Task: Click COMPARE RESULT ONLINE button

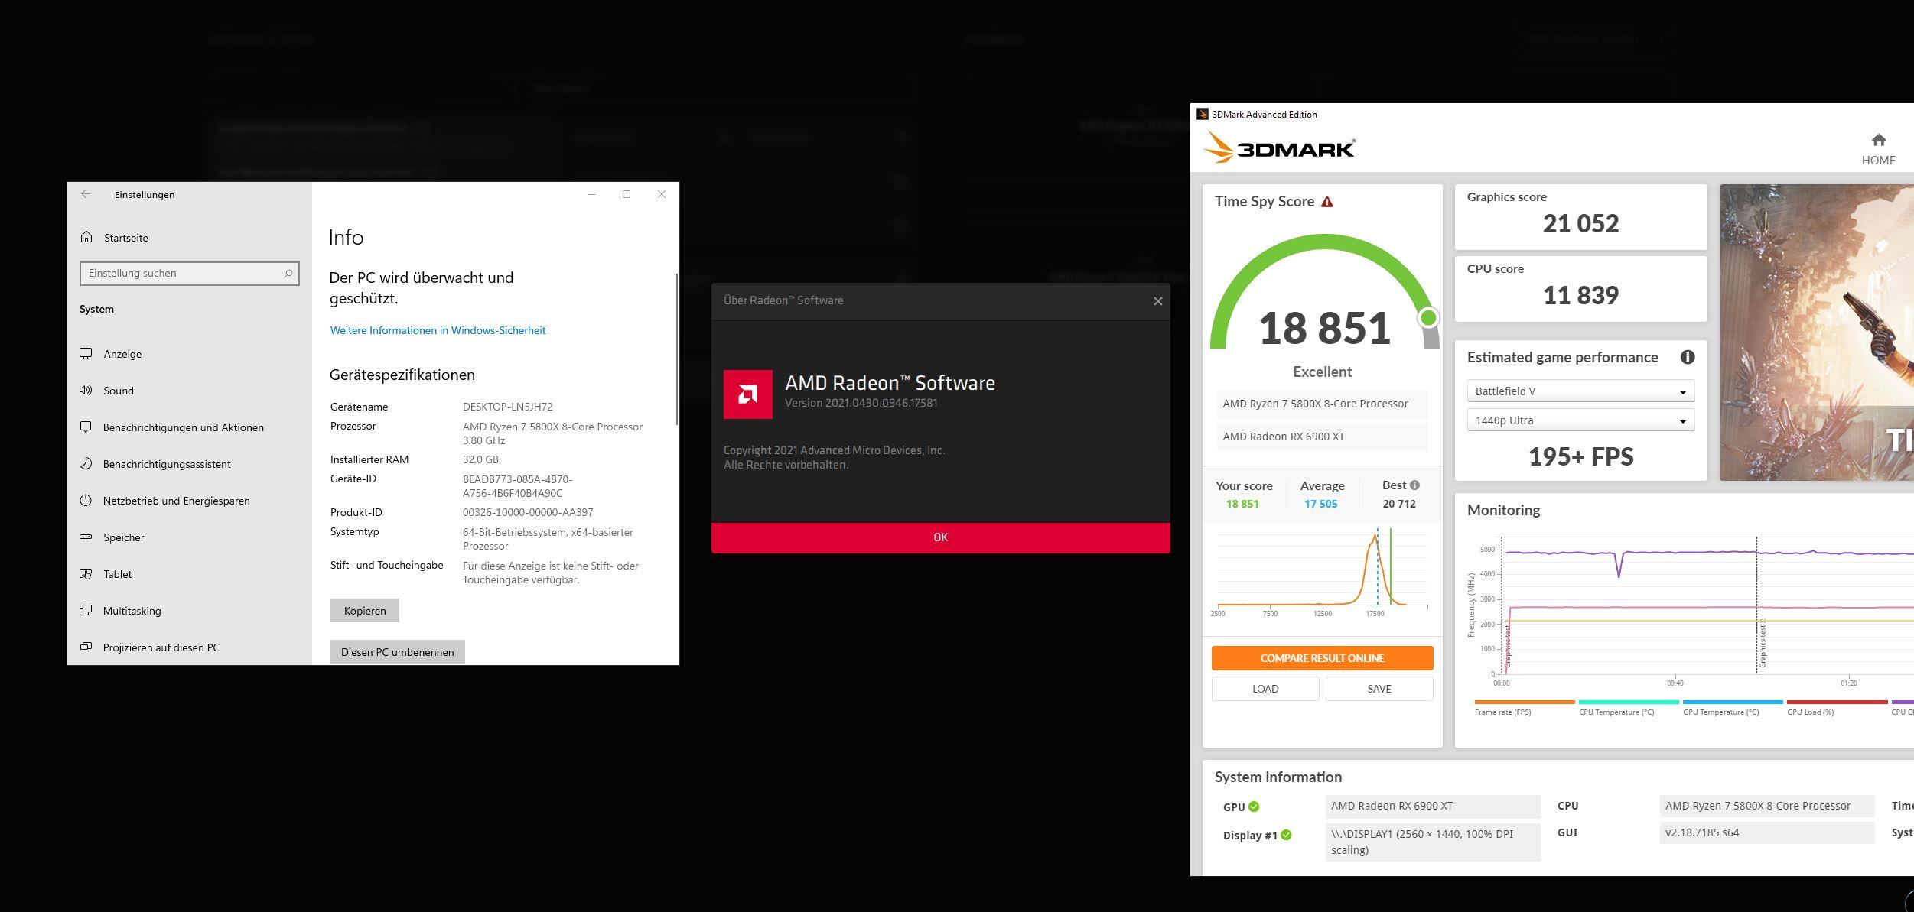Action: (1321, 657)
